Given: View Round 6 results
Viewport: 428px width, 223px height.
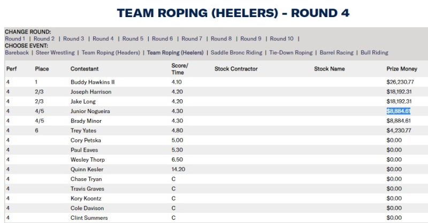Looking at the screenshot, I should coord(163,39).
